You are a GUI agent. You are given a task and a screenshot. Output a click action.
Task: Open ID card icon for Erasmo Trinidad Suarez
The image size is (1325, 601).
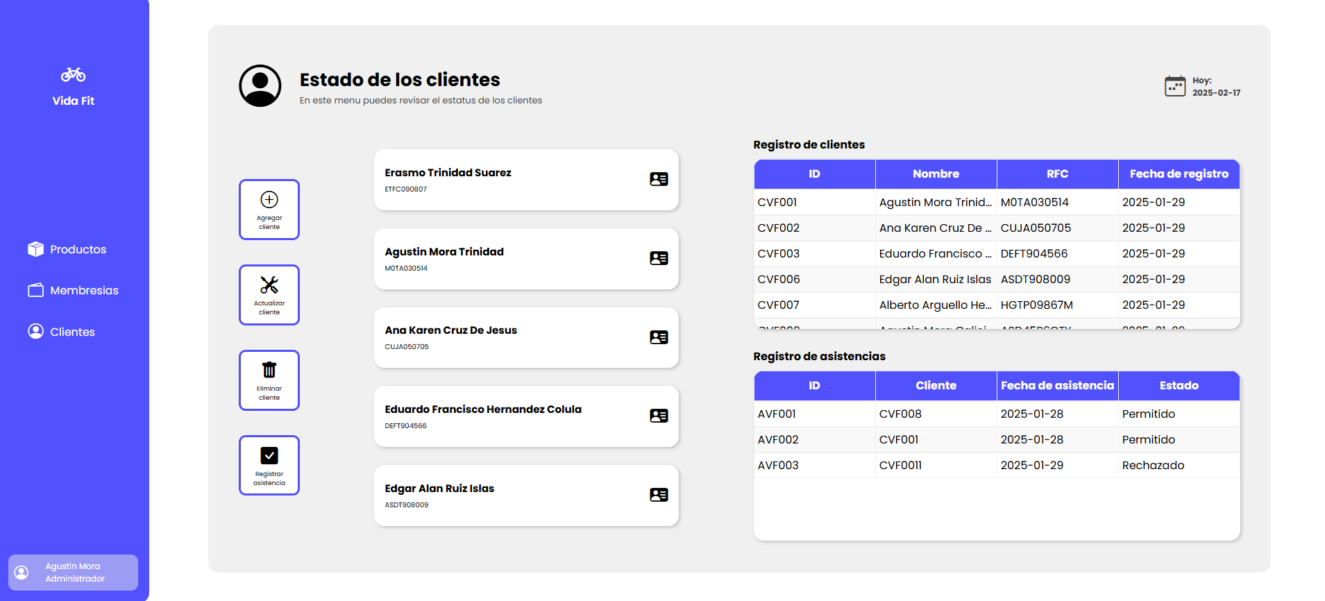(659, 179)
